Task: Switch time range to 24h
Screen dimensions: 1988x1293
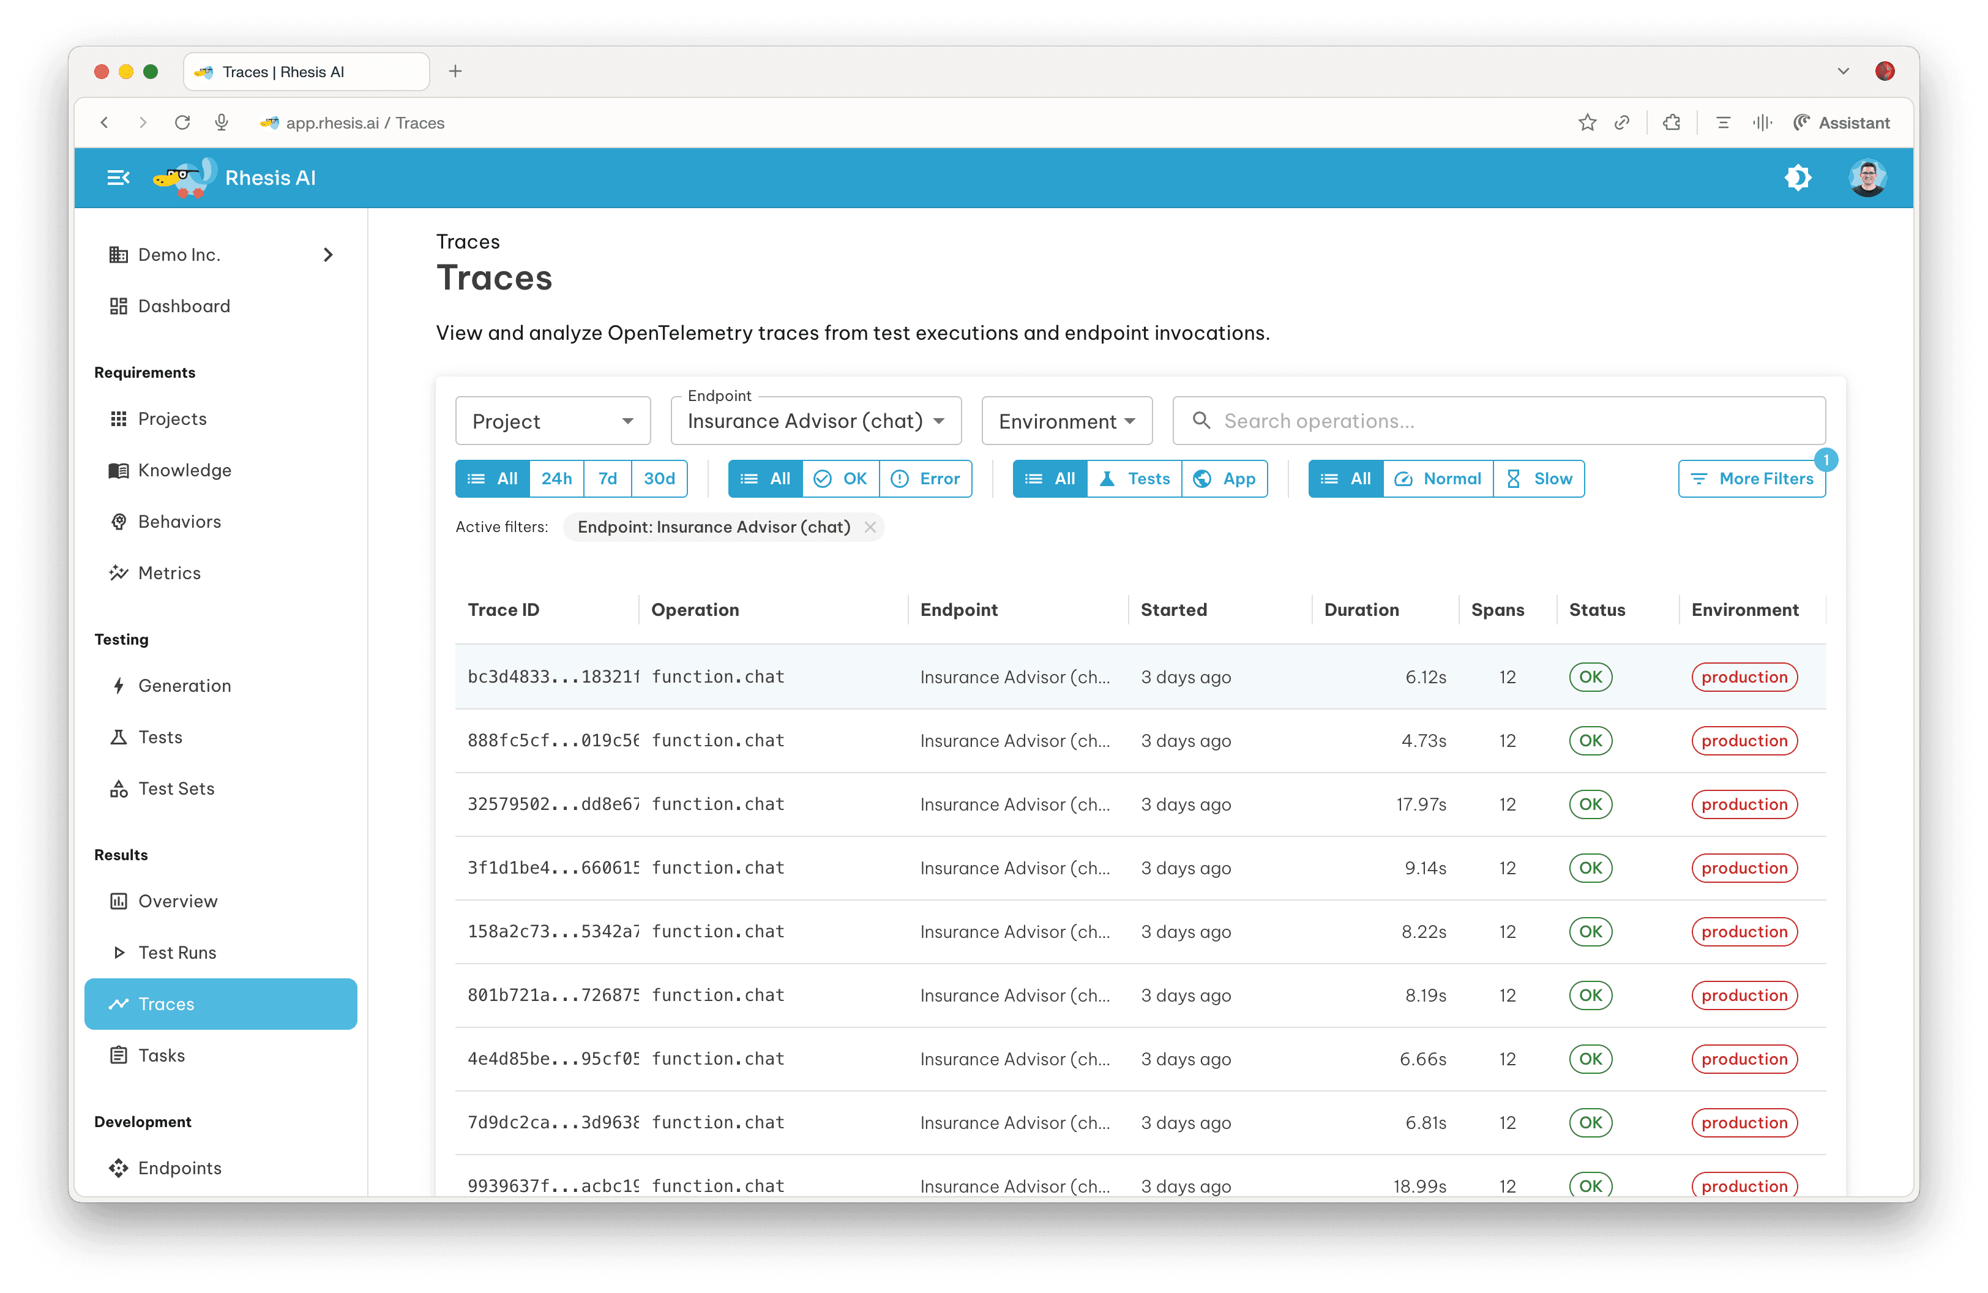Action: coord(556,479)
